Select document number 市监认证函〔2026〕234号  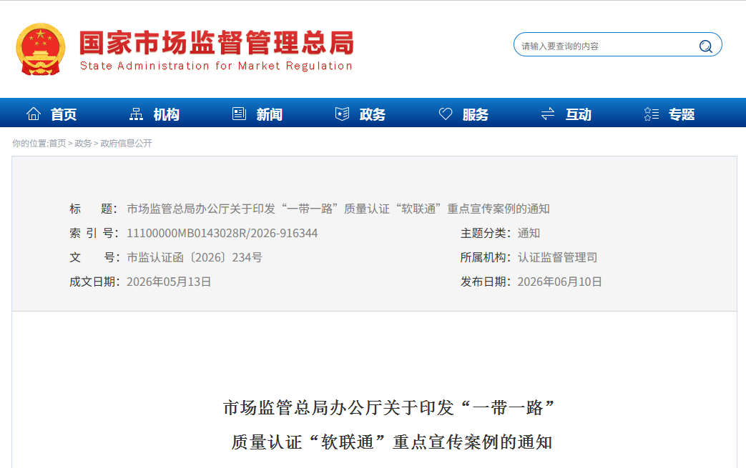(195, 257)
